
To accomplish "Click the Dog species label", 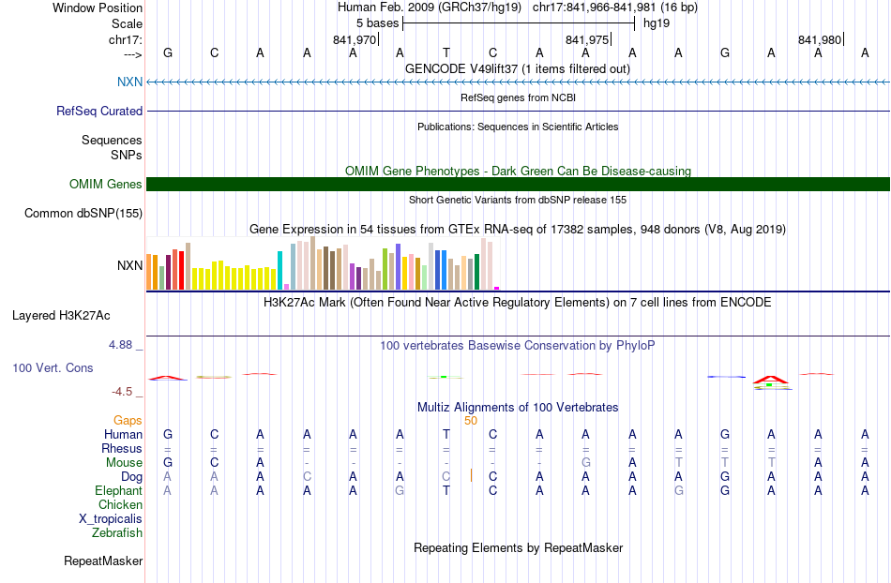I will (x=131, y=477).
